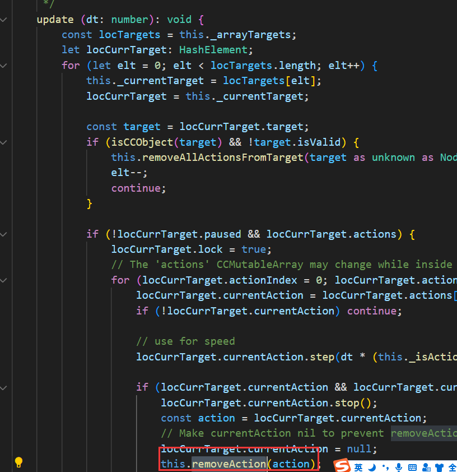
Task: Click the 'null' value assignment
Action: [359, 449]
